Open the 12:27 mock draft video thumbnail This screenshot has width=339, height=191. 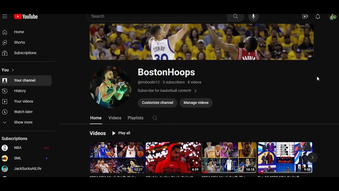click(117, 158)
